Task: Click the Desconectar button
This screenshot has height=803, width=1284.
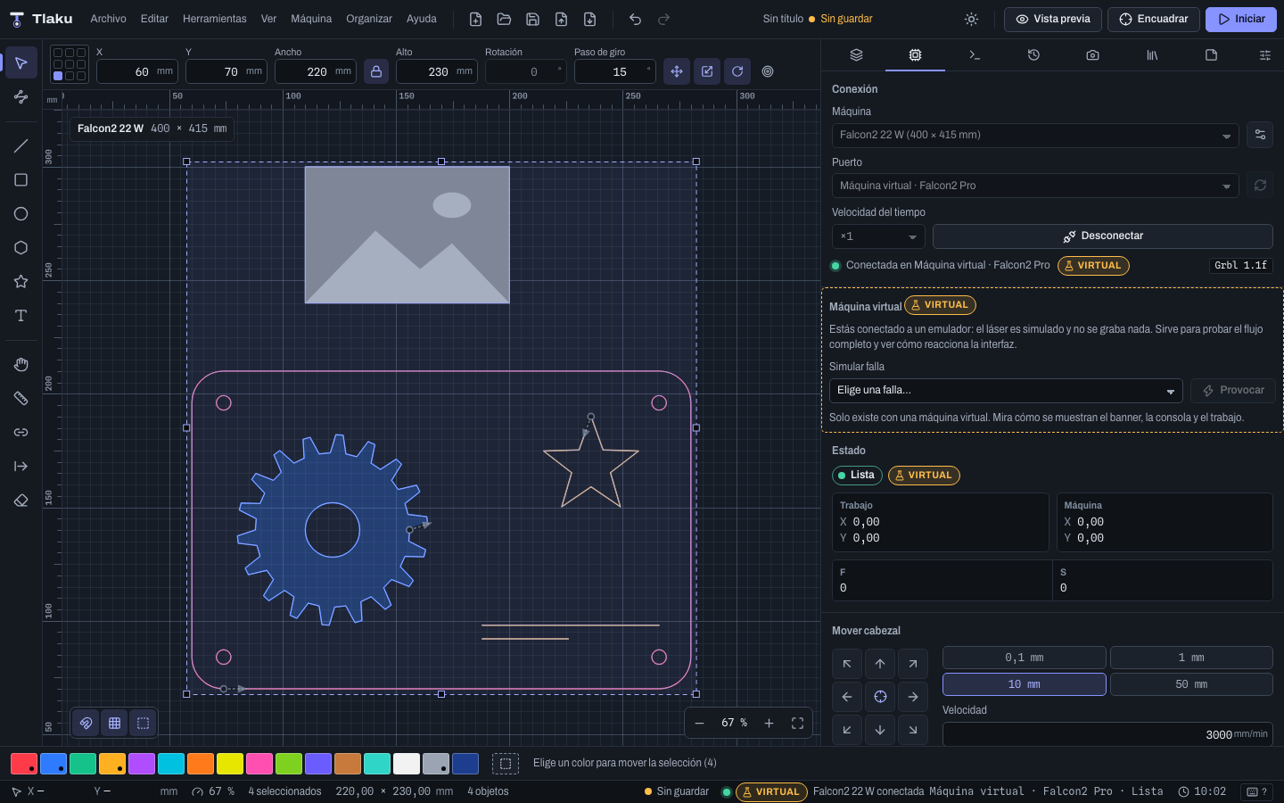Action: pyautogui.click(x=1102, y=236)
